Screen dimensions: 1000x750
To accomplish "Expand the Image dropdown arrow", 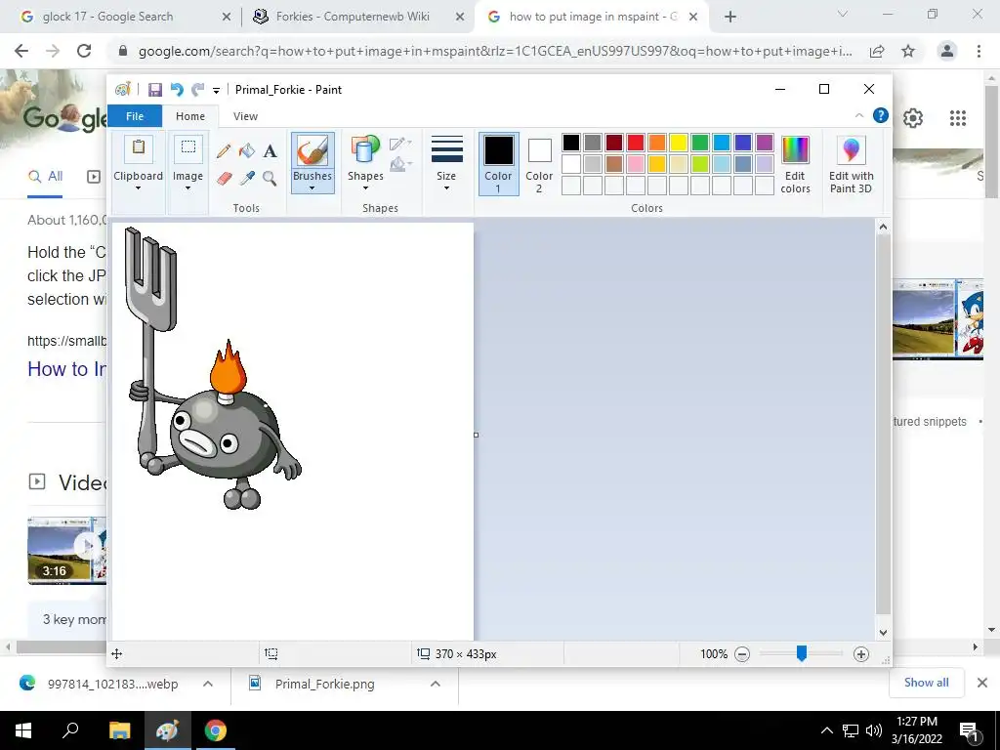I will [x=188, y=188].
